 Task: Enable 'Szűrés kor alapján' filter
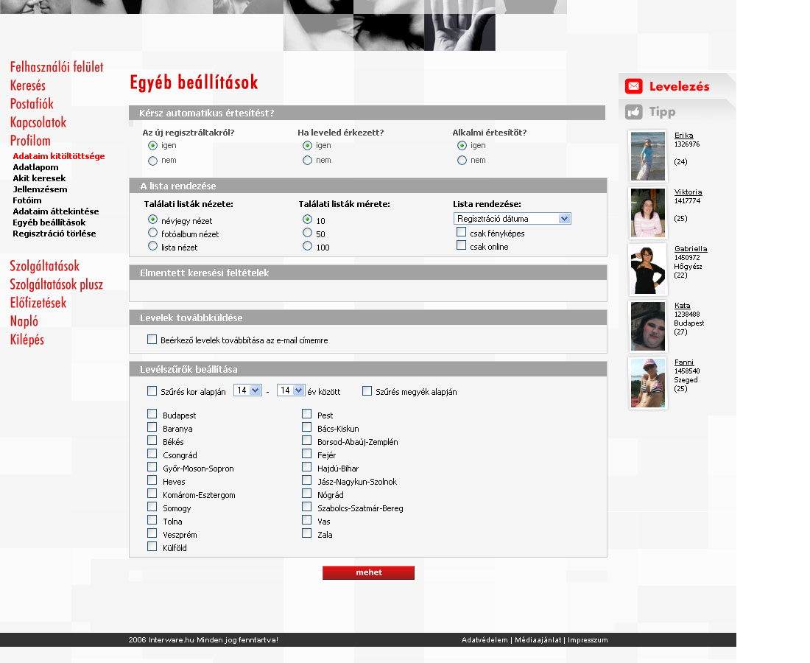(x=152, y=391)
